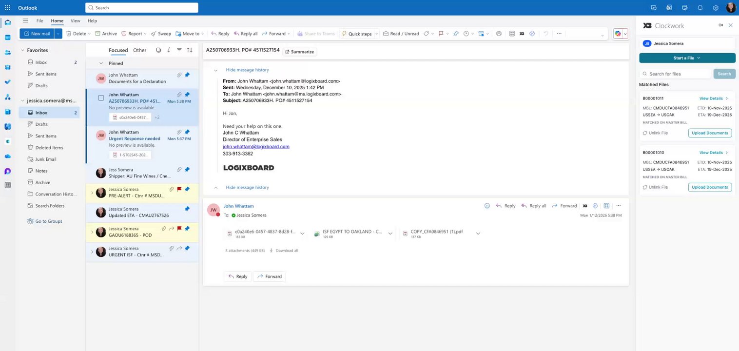This screenshot has width=739, height=351.
Task: Click the sort arrows icon in the message list
Action: coord(190,50)
